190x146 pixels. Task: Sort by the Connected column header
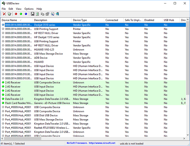pyautogui.click(x=112, y=20)
